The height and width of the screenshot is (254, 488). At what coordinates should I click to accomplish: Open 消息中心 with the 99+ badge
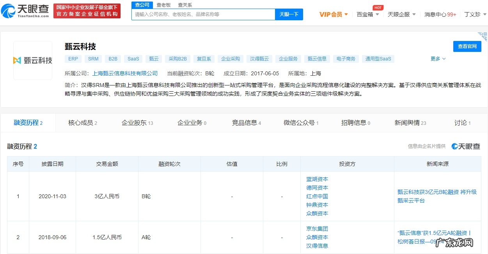click(440, 14)
